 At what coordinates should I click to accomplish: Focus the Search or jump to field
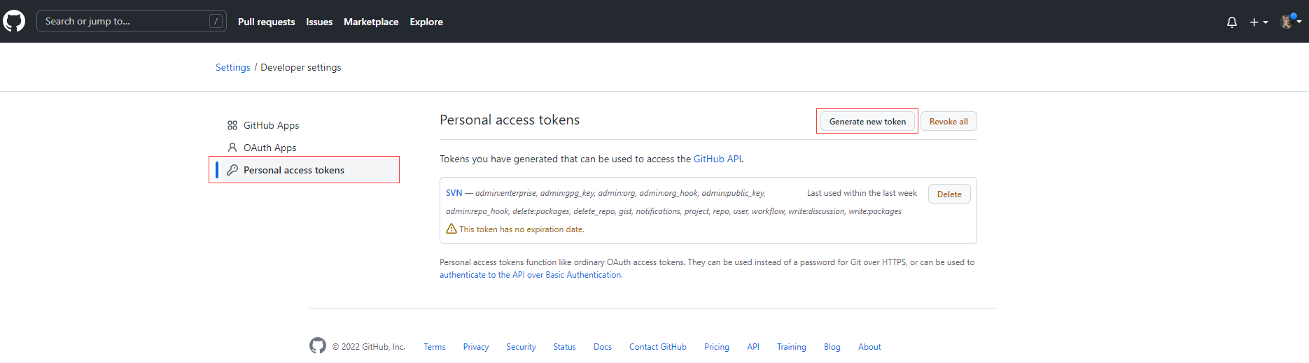click(x=132, y=21)
